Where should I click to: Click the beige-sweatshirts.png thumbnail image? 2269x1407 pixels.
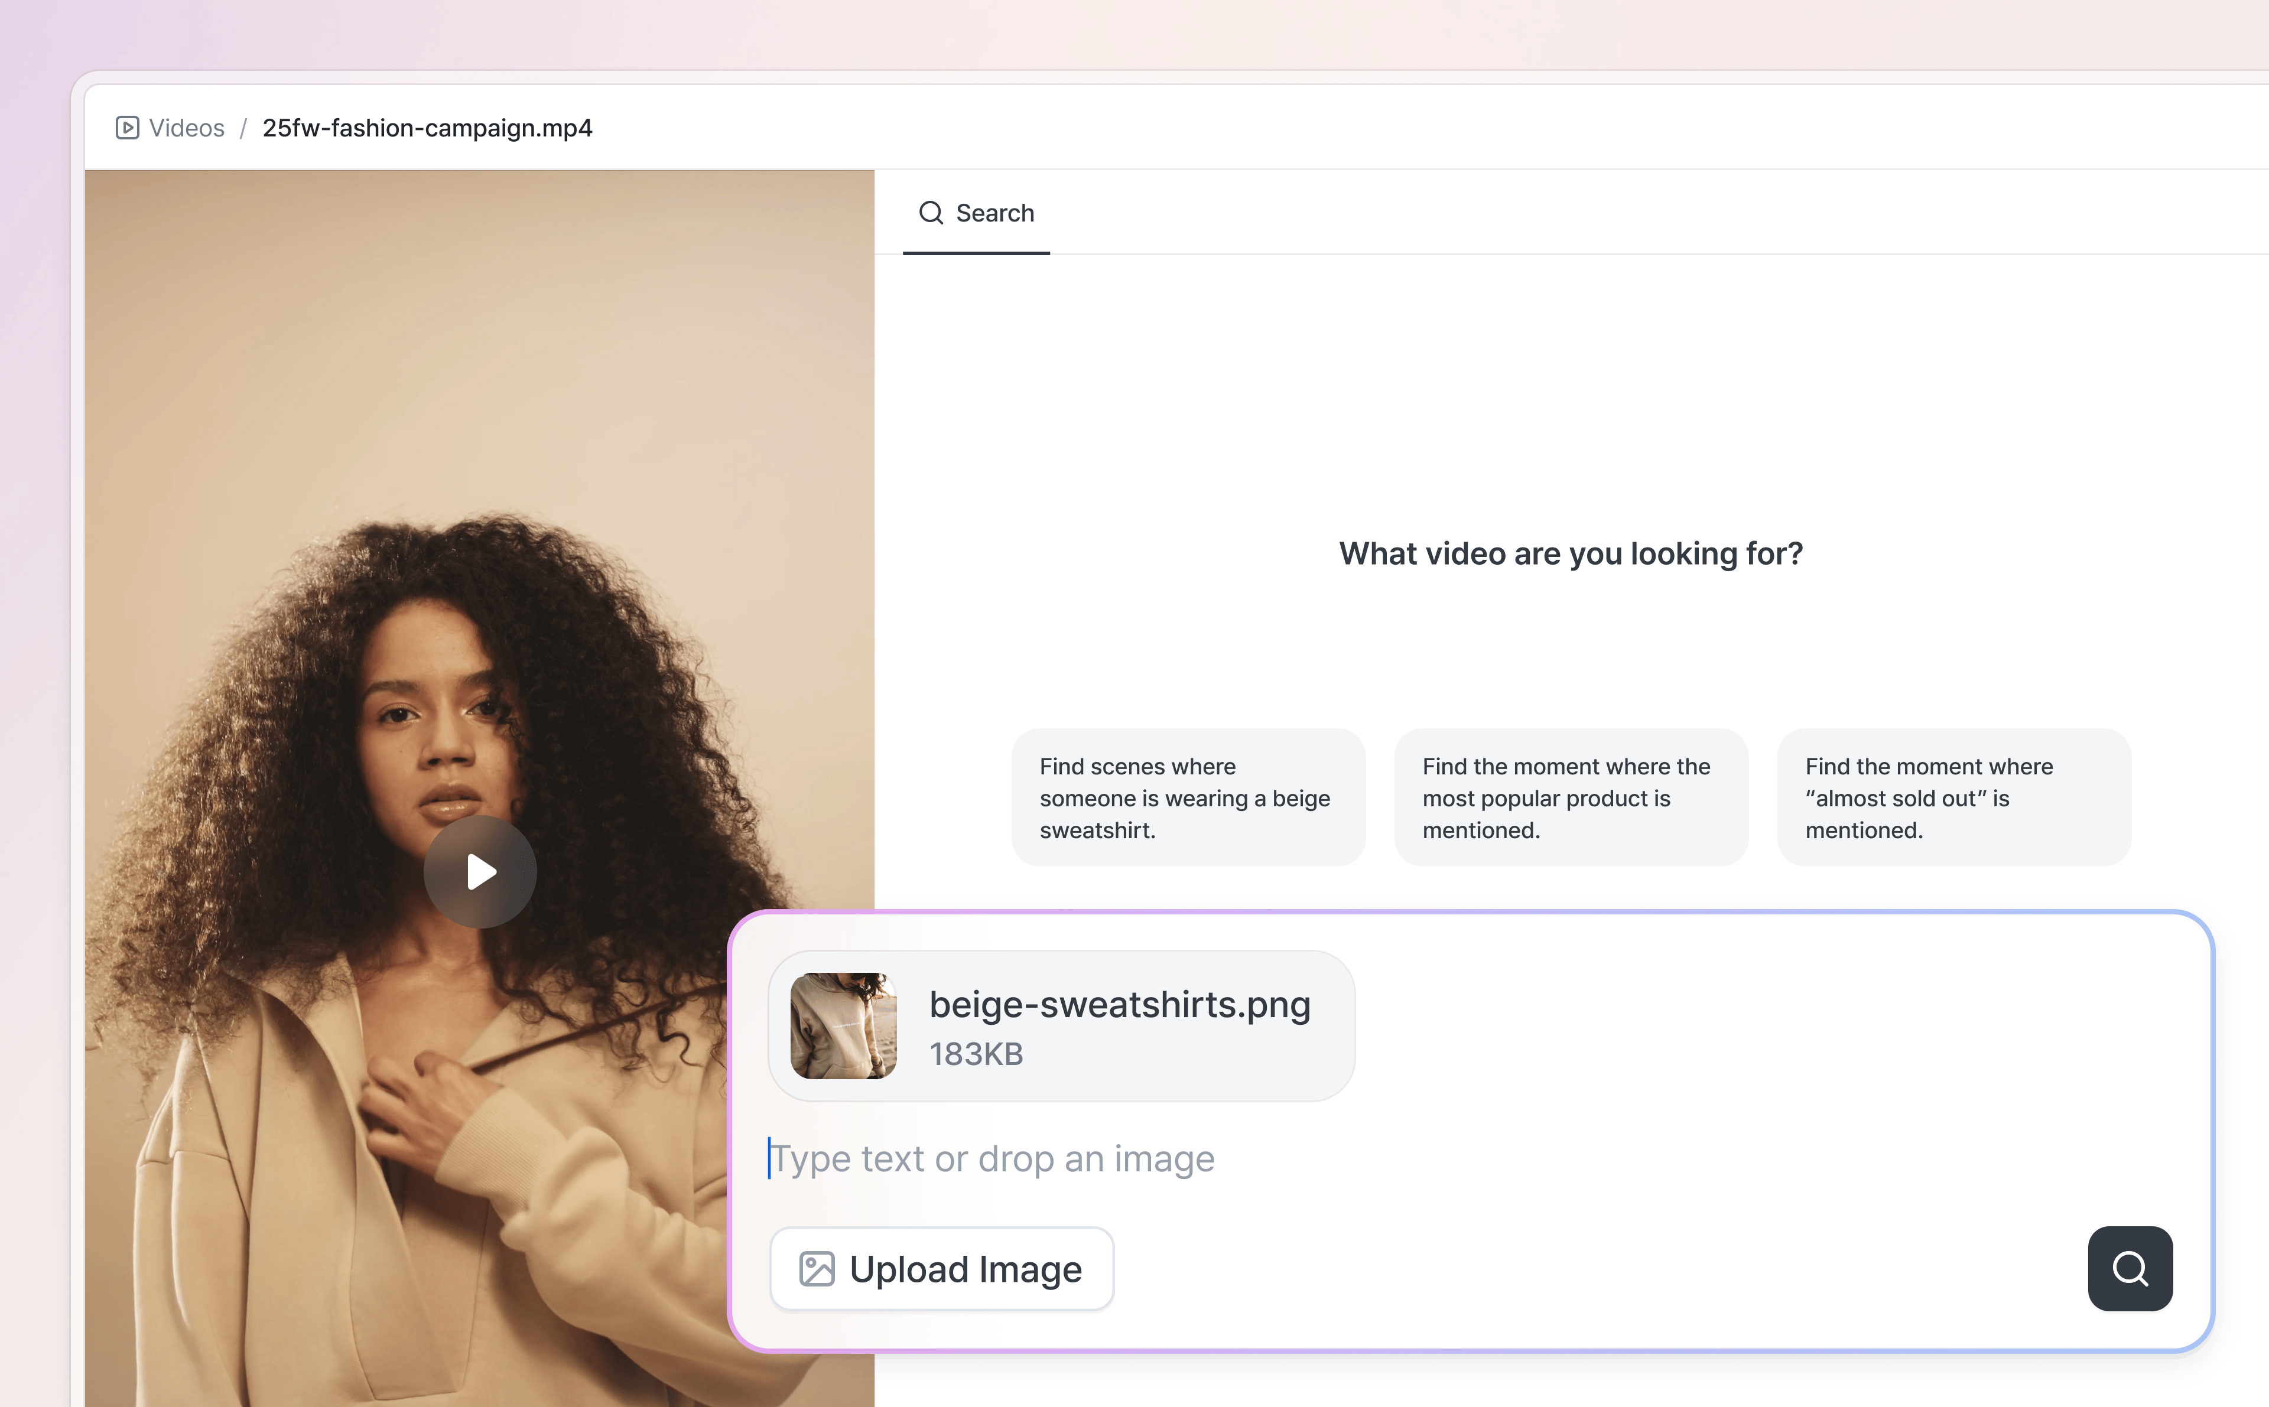843,1025
